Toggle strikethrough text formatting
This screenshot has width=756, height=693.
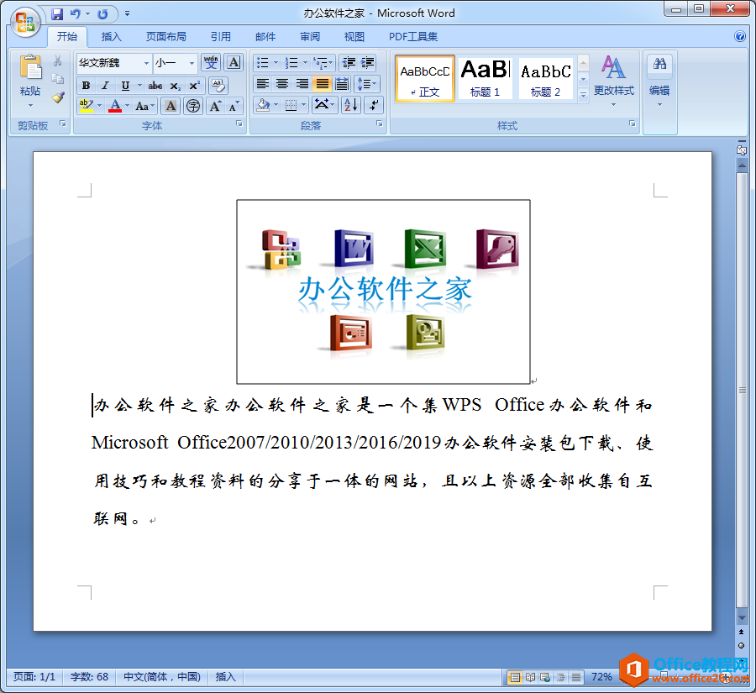(155, 85)
